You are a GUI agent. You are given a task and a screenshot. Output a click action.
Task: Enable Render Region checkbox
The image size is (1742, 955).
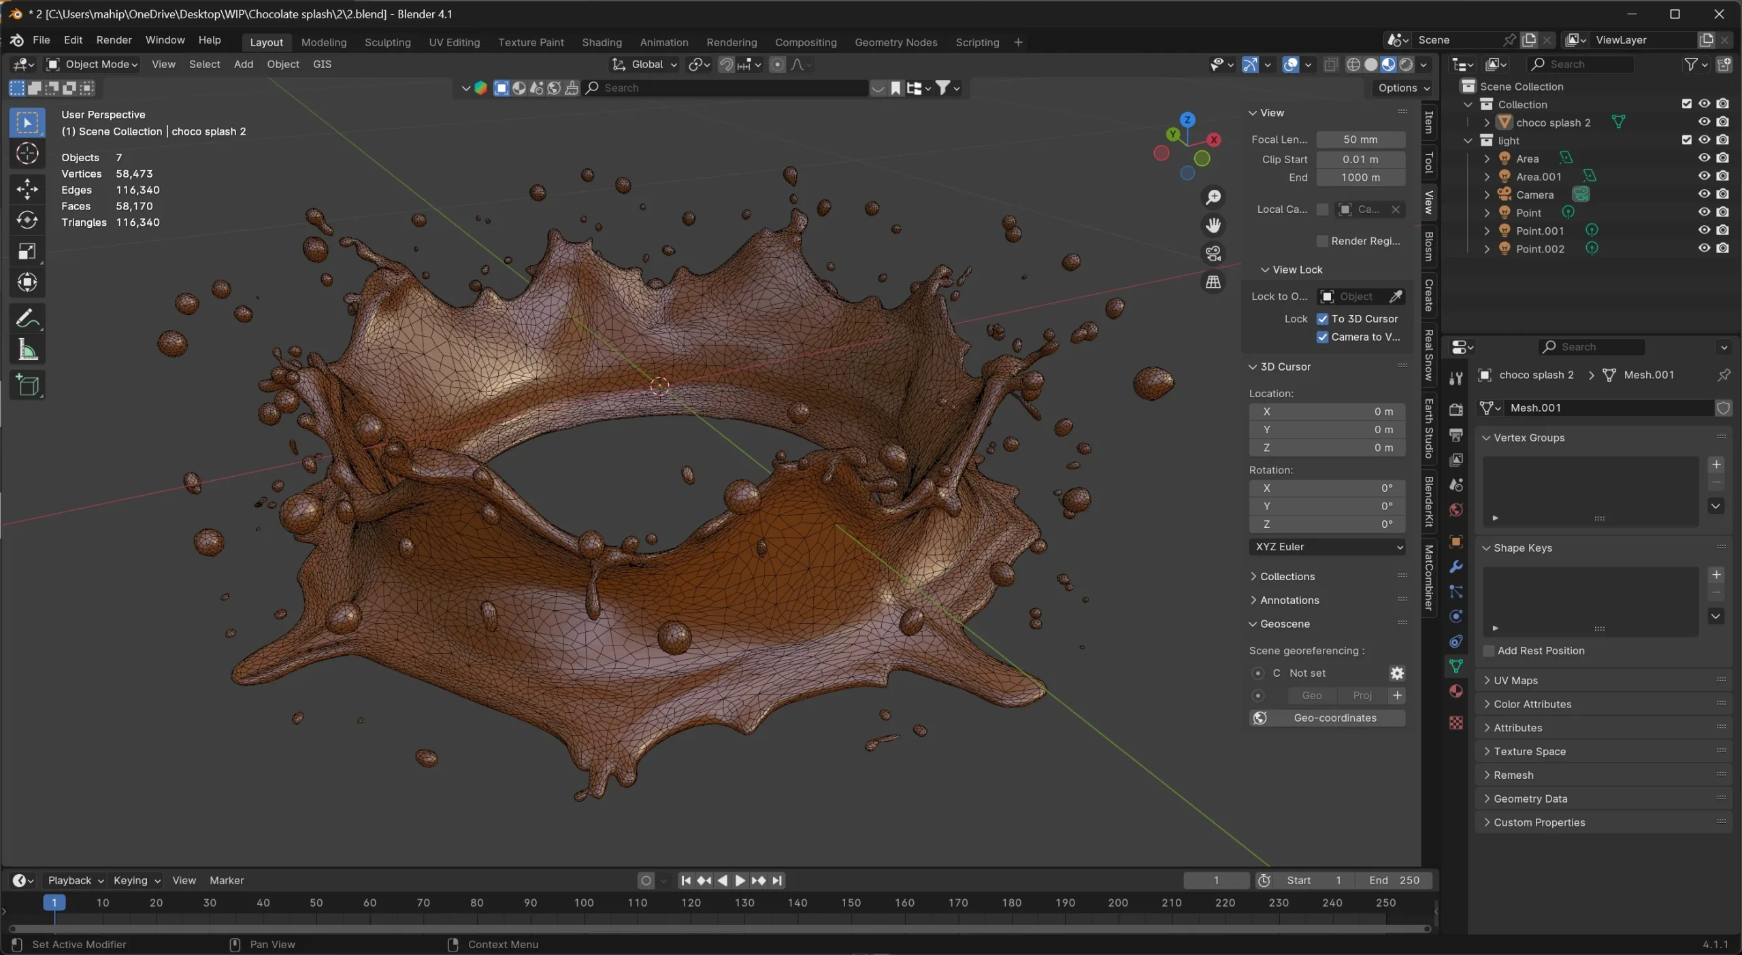(1323, 241)
